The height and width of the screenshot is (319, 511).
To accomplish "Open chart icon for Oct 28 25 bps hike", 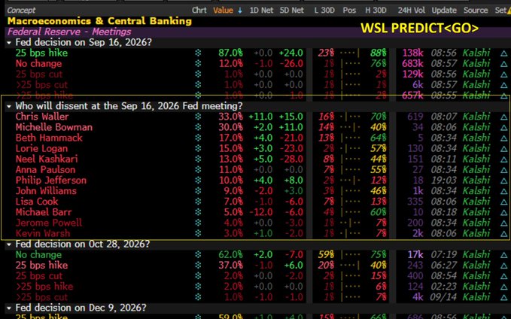I will (x=198, y=266).
